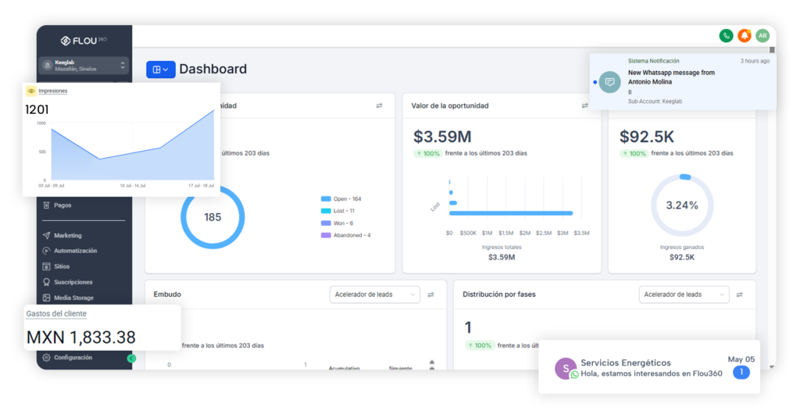Toggle the Lost legend series

(x=339, y=211)
